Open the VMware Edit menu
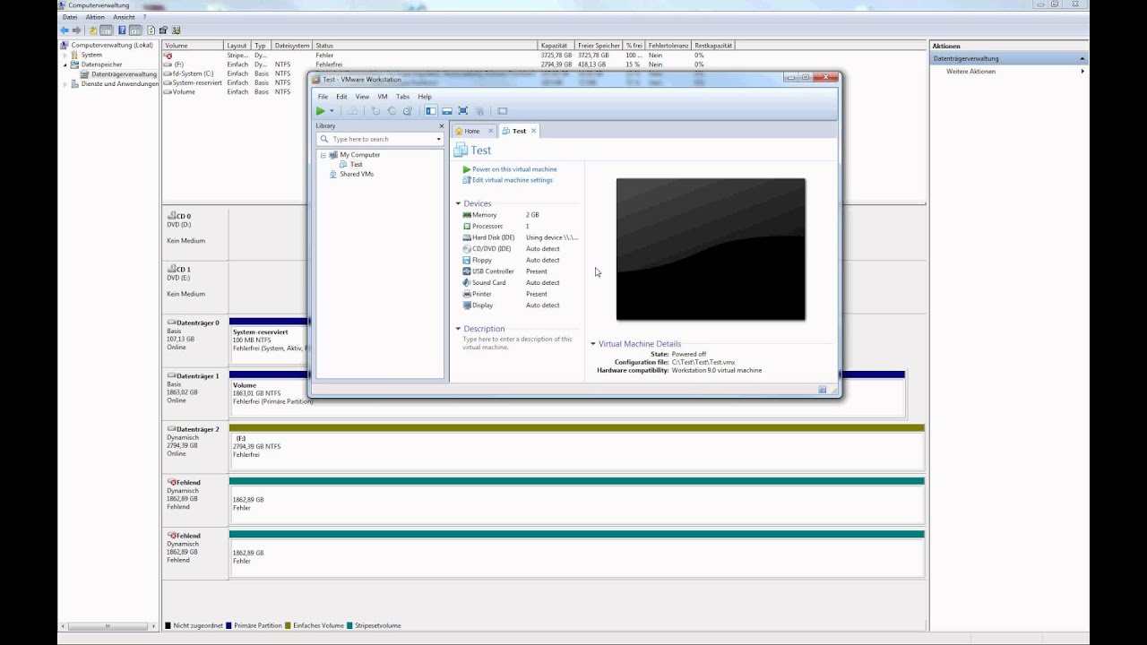1147x645 pixels. 341,97
